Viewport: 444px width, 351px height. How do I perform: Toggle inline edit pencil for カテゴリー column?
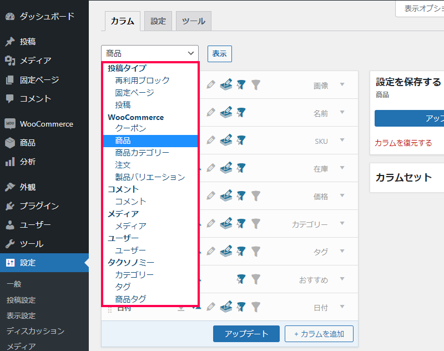[x=211, y=223]
